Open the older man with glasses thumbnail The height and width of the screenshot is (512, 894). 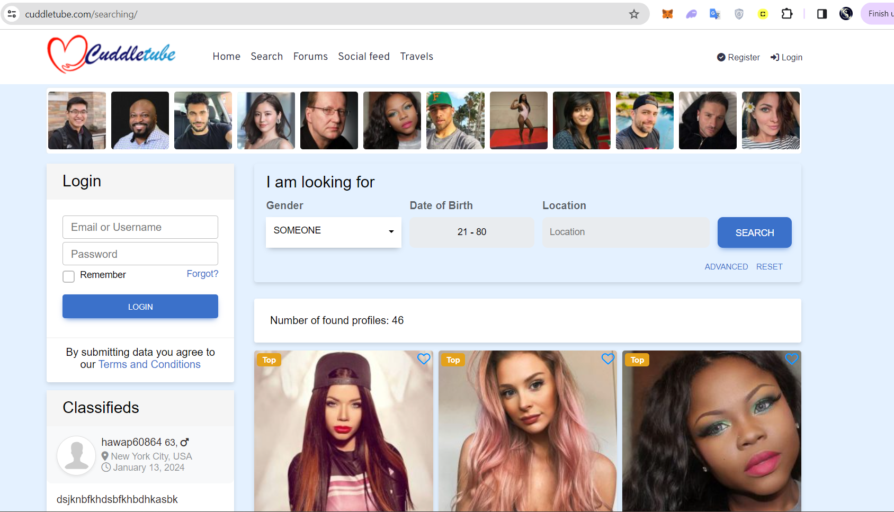coord(329,120)
